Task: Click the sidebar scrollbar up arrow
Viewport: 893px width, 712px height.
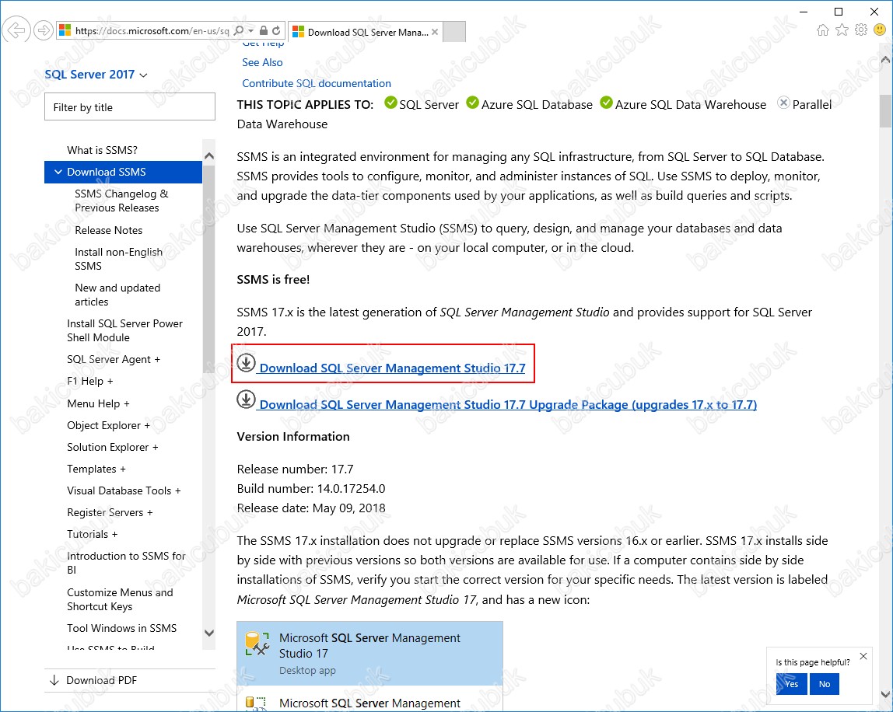Action: click(209, 156)
